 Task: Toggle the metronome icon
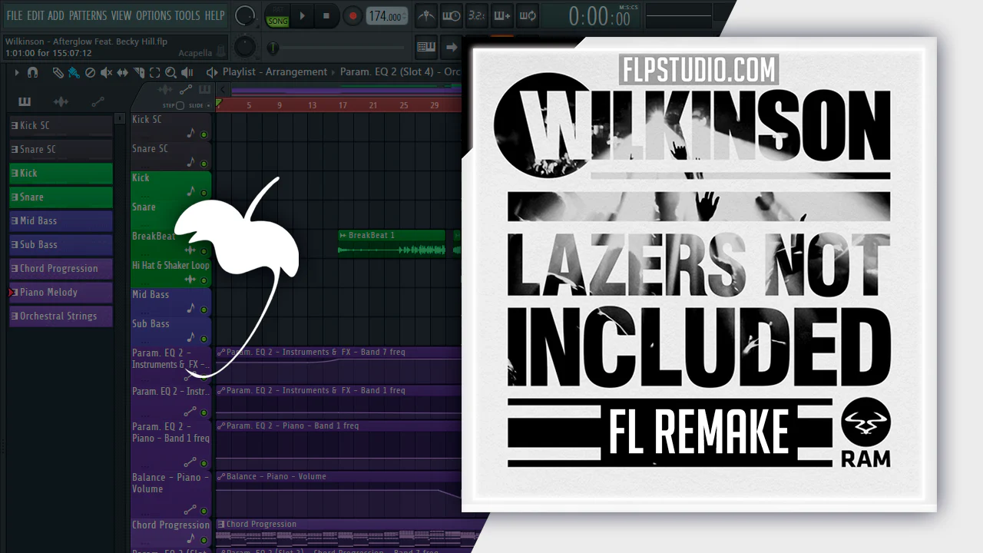(426, 15)
